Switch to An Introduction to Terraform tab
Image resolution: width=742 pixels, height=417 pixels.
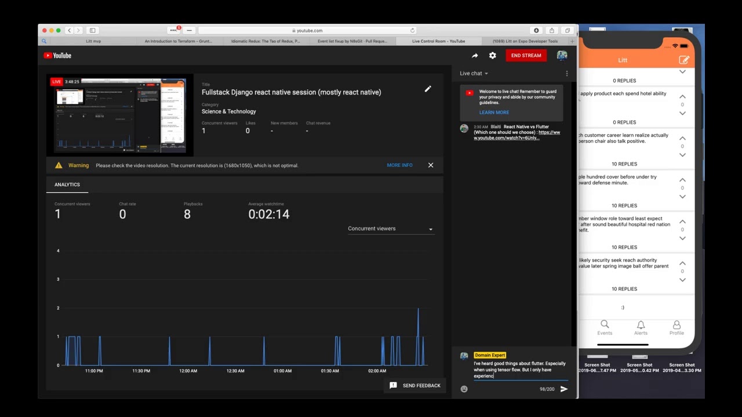tap(179, 41)
